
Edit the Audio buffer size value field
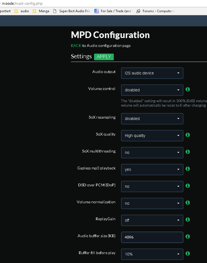pos(152,237)
